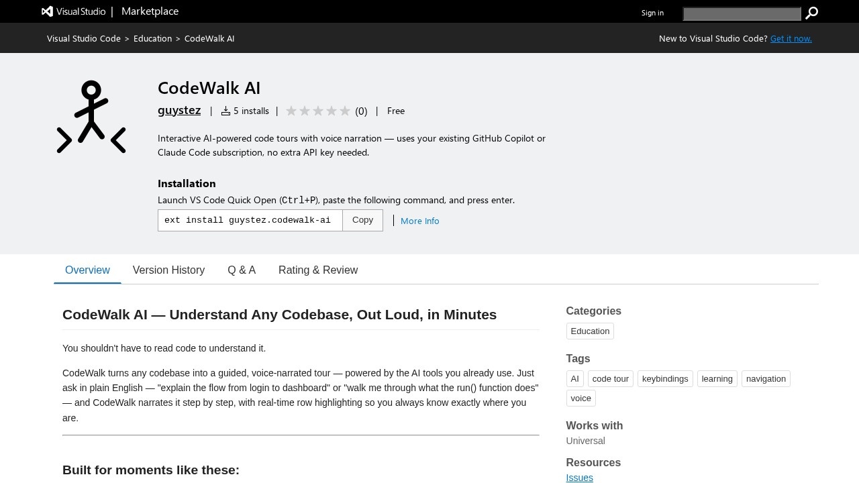Screen dimensions: 859x483
Task: Open the five-star rating display
Action: (x=318, y=111)
